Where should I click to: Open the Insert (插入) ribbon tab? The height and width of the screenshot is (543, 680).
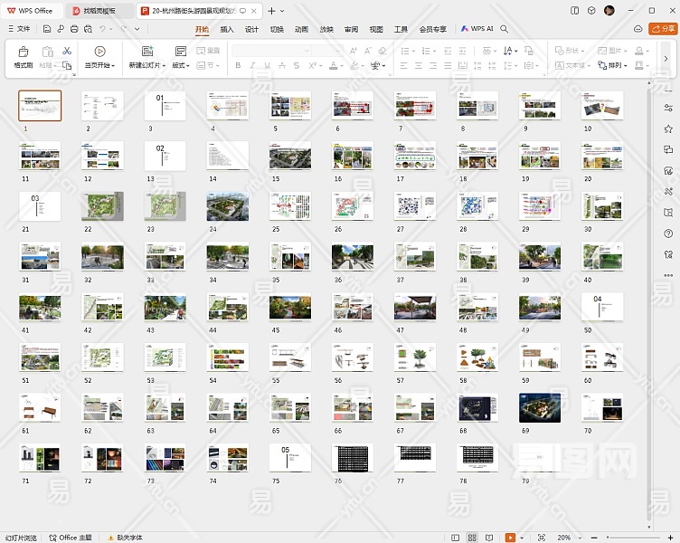227,29
